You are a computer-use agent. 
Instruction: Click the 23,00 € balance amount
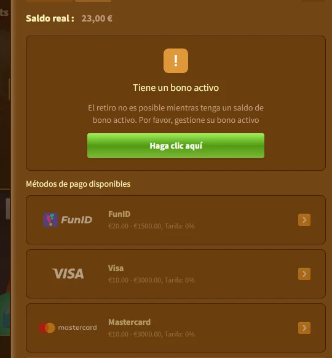(97, 18)
